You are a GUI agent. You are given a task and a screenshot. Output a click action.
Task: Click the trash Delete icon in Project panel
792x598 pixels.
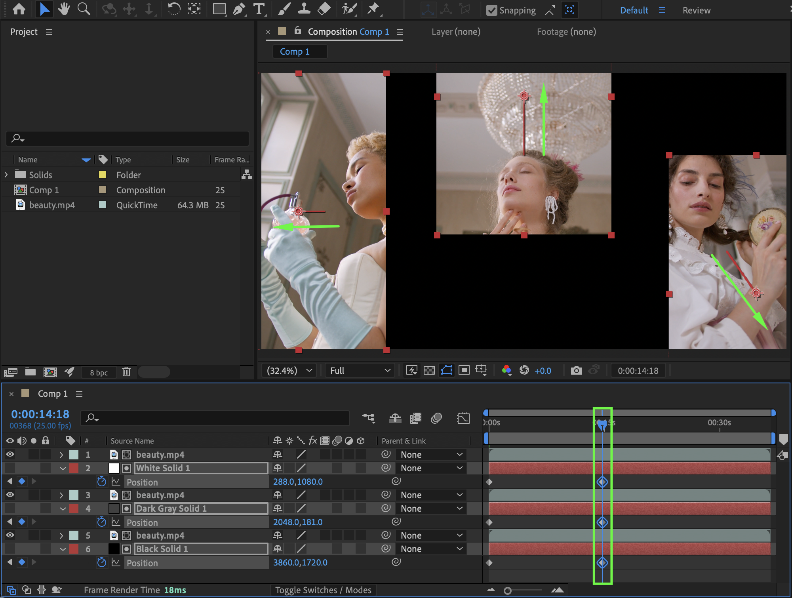(x=126, y=372)
